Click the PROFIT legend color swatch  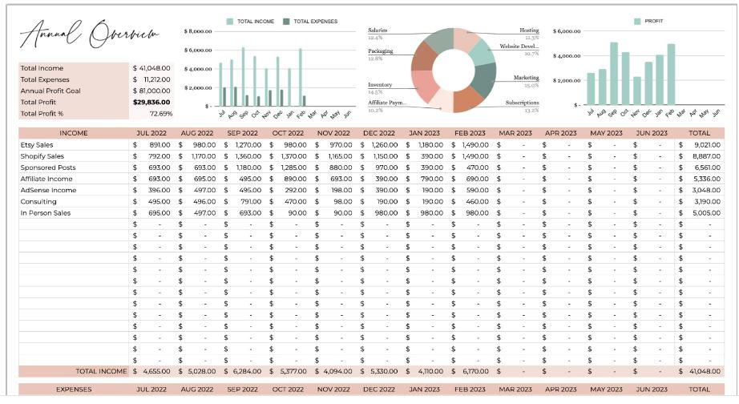[637, 21]
